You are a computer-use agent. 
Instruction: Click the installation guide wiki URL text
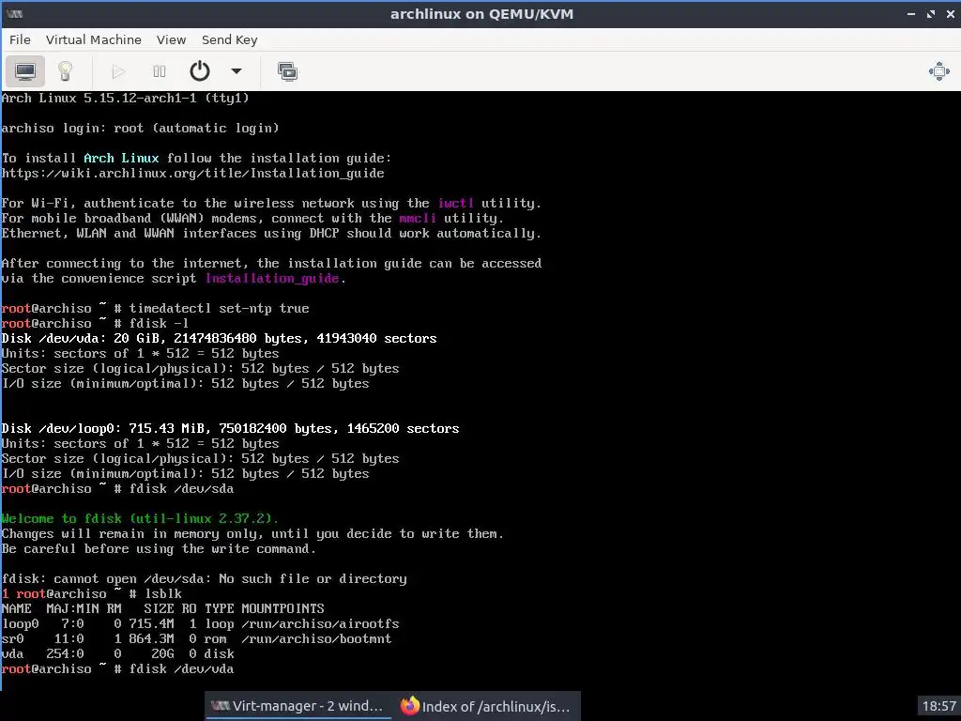click(x=193, y=174)
